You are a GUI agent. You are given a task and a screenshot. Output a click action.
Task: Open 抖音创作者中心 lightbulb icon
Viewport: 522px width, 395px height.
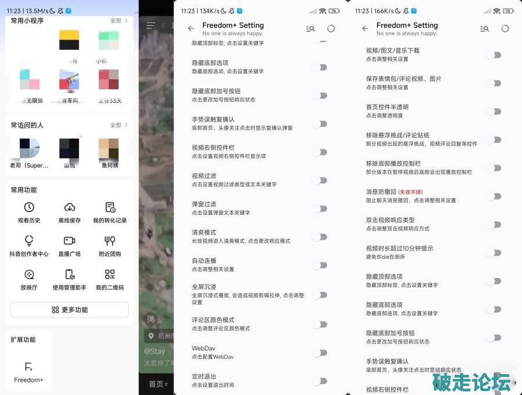coord(29,240)
